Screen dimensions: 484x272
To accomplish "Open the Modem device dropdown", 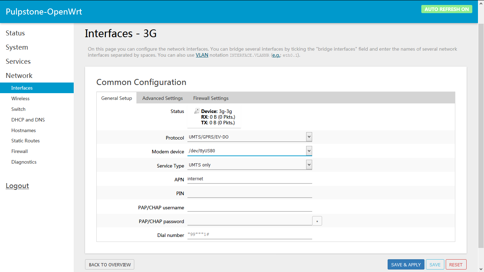I will (308, 151).
